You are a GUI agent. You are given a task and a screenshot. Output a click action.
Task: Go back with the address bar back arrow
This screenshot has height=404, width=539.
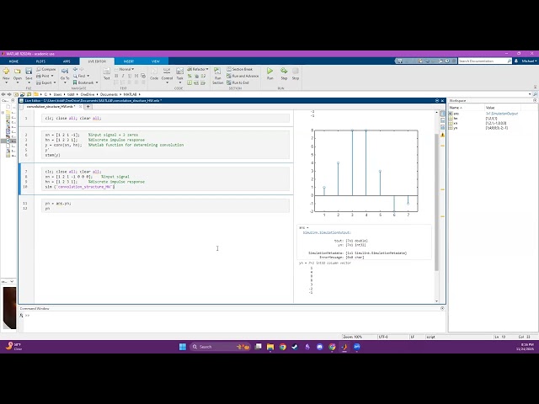(x=3, y=94)
